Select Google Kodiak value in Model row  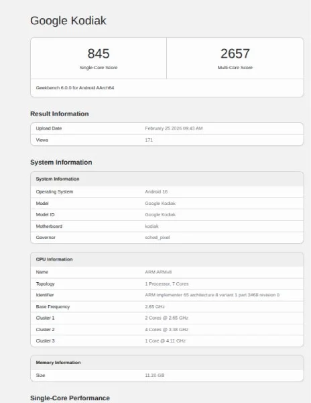(x=160, y=204)
